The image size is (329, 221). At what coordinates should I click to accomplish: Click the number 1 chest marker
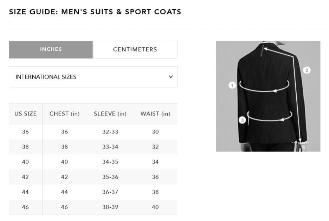232,85
